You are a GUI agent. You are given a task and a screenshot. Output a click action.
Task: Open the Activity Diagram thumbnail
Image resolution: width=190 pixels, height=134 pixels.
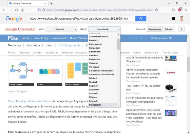pos(21,73)
